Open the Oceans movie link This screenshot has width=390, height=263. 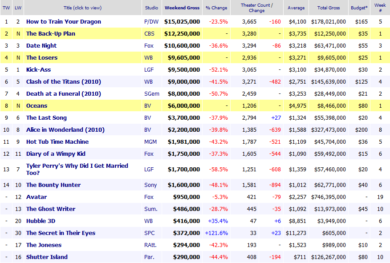(37, 105)
